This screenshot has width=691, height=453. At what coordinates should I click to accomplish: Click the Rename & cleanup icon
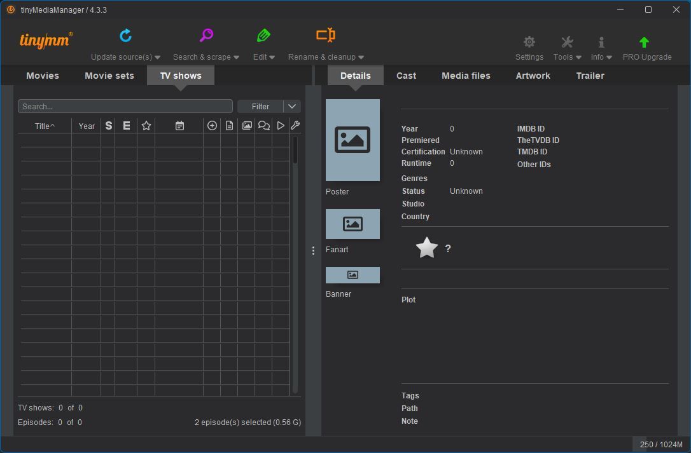coord(326,36)
